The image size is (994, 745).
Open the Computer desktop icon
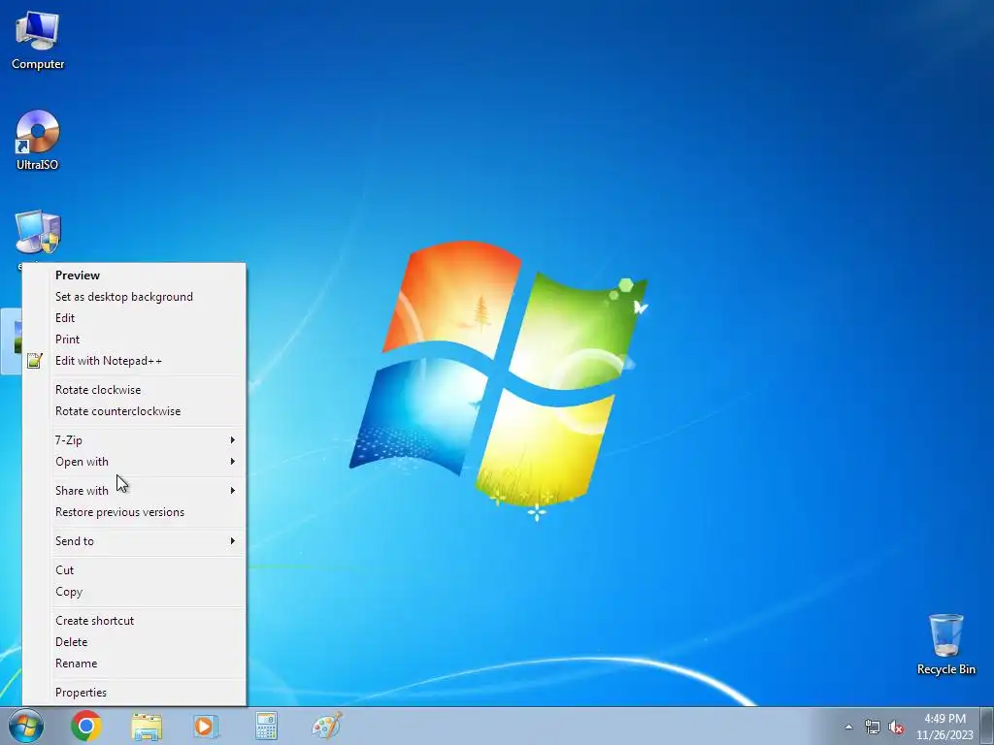(x=38, y=40)
